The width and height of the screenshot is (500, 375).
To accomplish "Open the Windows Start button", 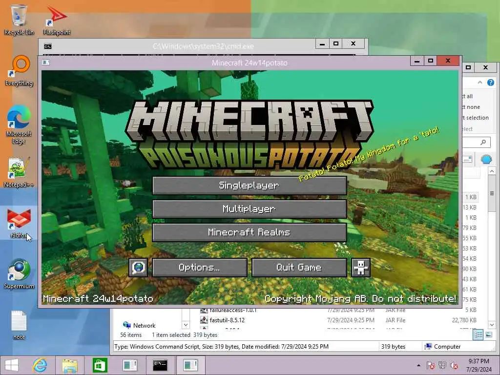I will [12, 365].
